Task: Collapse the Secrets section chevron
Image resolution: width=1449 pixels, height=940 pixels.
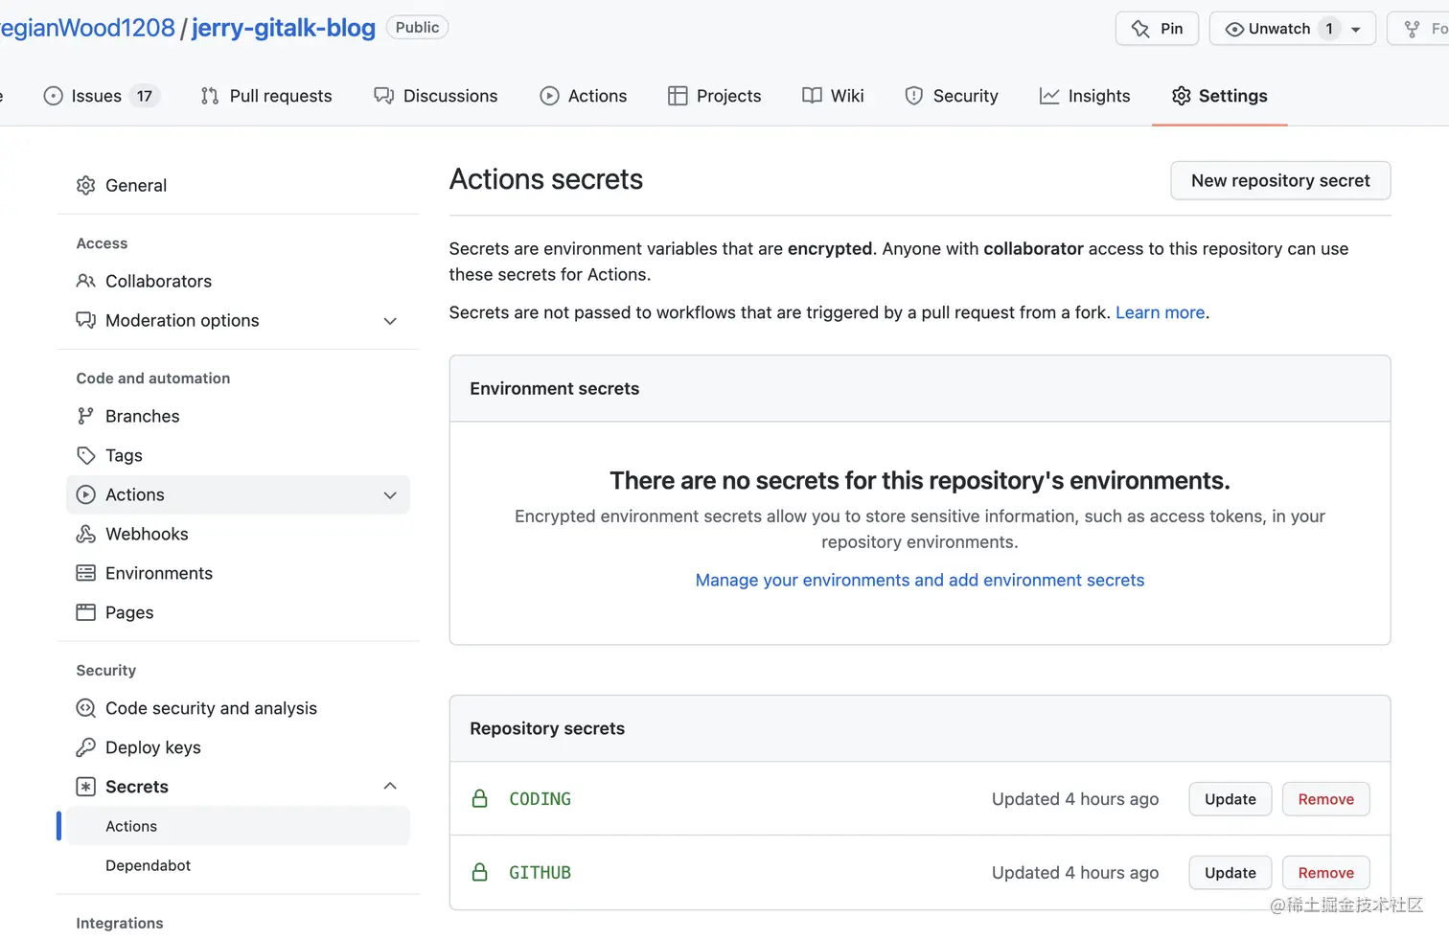Action: (x=390, y=786)
